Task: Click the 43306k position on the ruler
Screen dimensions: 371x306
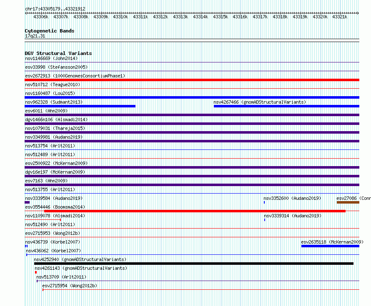Action: click(x=41, y=17)
